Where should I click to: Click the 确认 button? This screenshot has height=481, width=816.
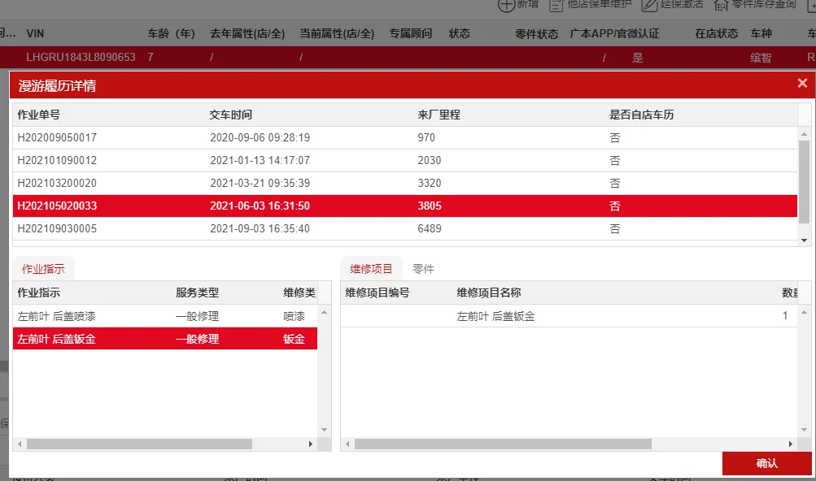point(766,463)
